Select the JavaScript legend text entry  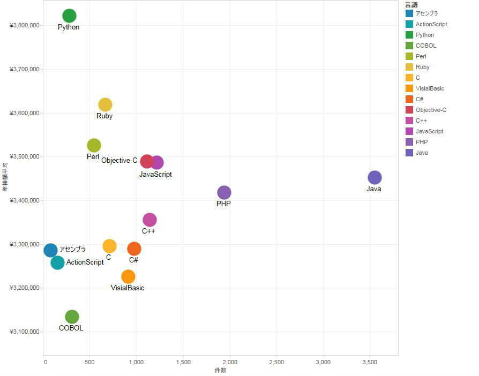click(429, 131)
